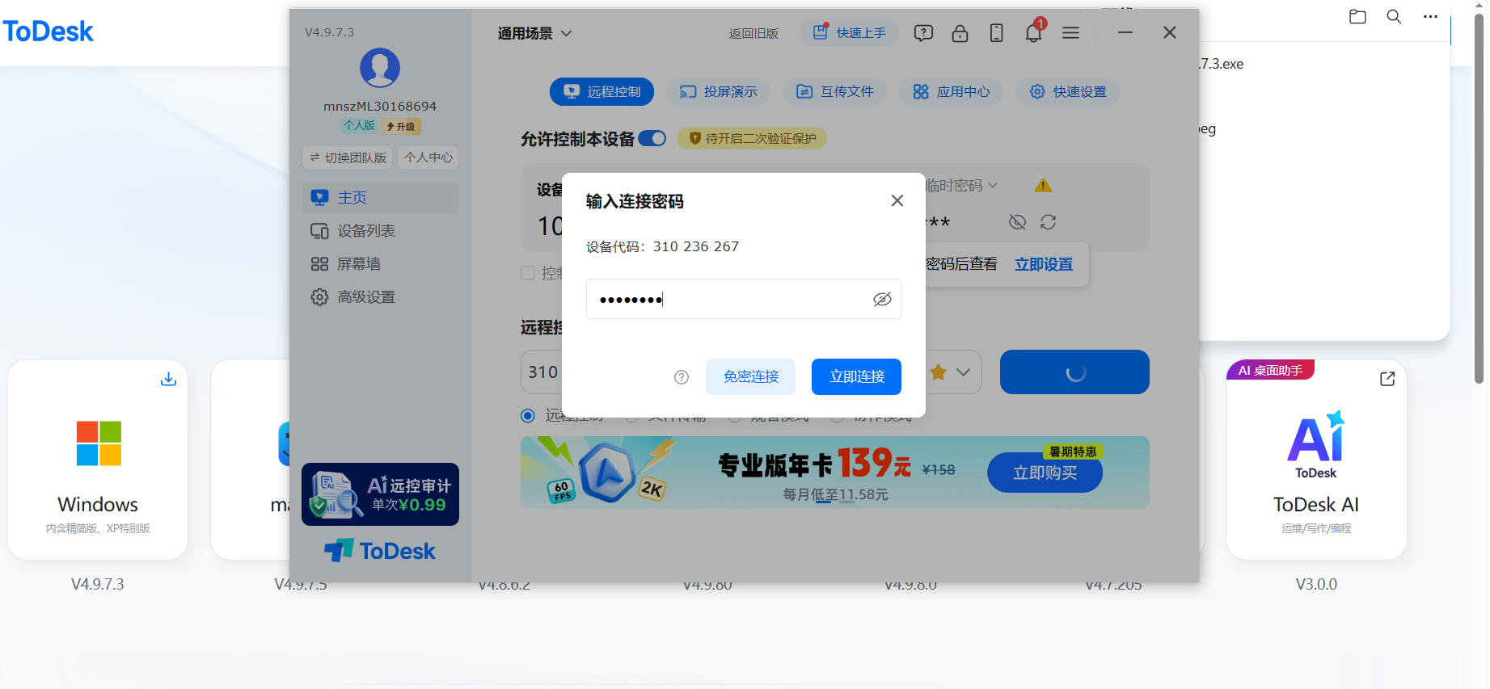Click 切换团队版 button
Screen dimensions: 1490x689
[348, 158]
